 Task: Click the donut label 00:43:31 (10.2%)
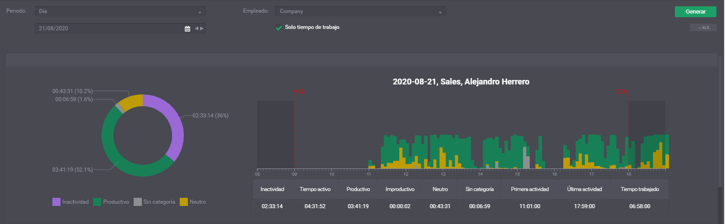pyautogui.click(x=72, y=91)
